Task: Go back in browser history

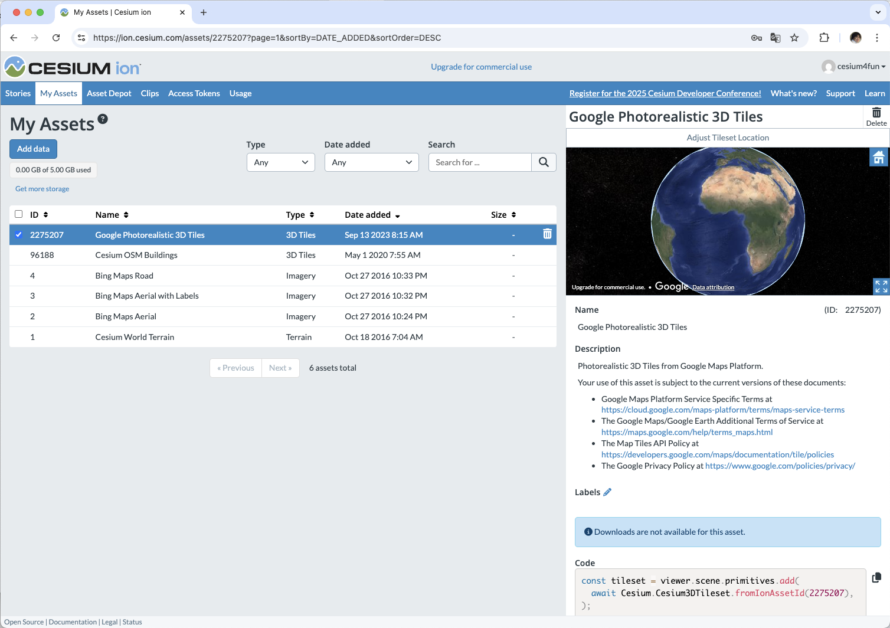Action: point(14,38)
